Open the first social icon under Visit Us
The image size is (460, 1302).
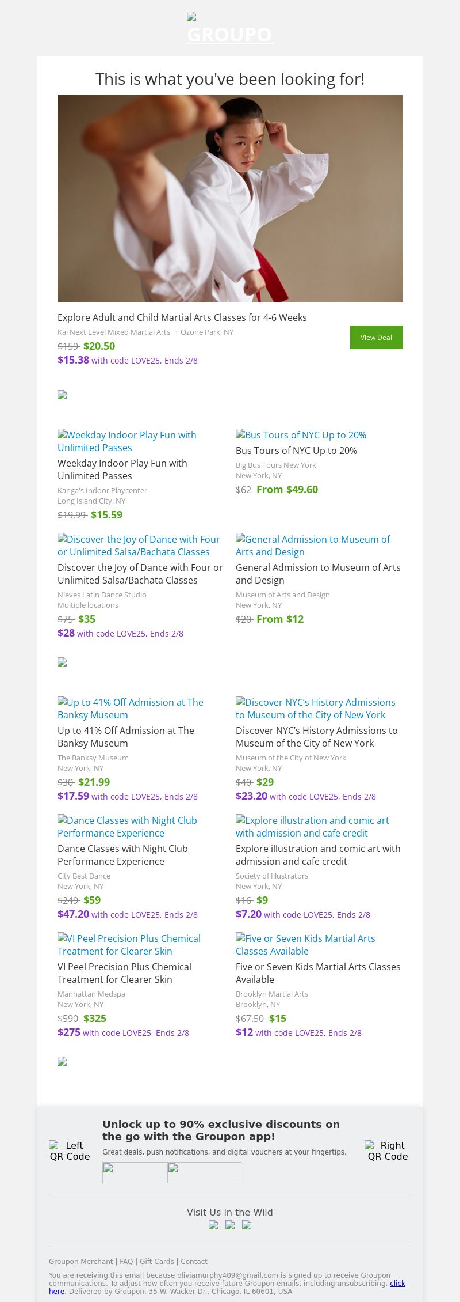pos(213,1225)
